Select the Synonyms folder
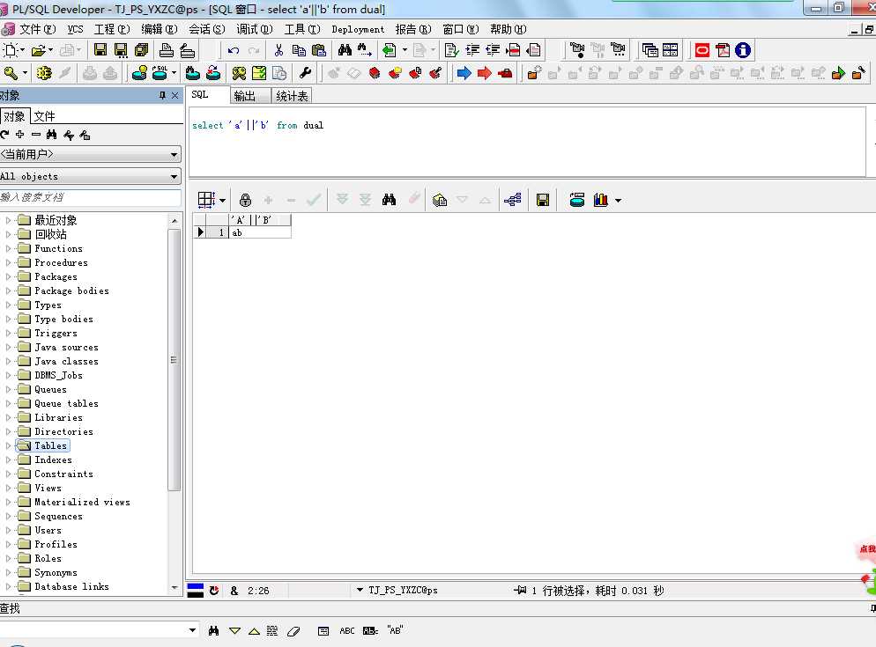 56,572
